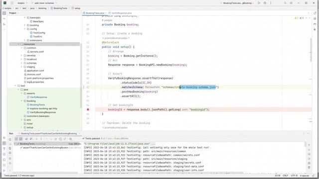The image size is (319, 179).
Task: Sort tests alphabetically icon
Action: [x=26, y=139]
